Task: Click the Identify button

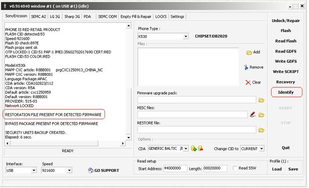Action: pos(287,92)
